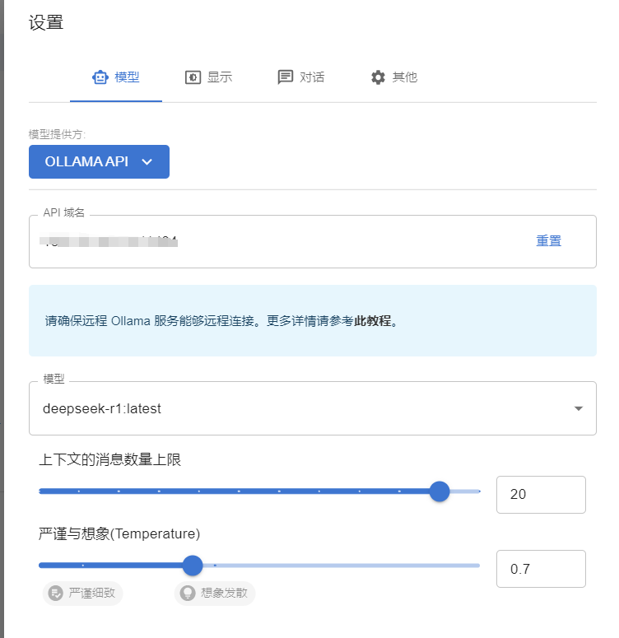This screenshot has height=638, width=619.
Task: Click the Temperature slider handle
Action: coord(193,566)
